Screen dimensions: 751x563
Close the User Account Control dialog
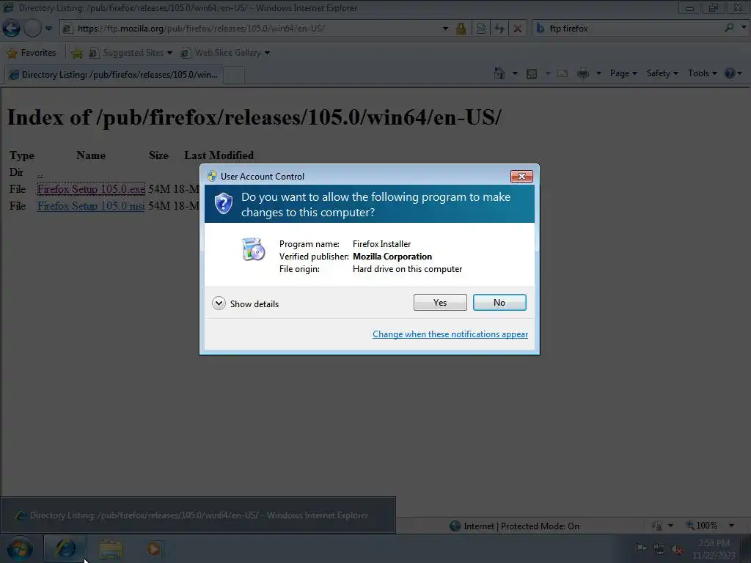pyautogui.click(x=521, y=176)
